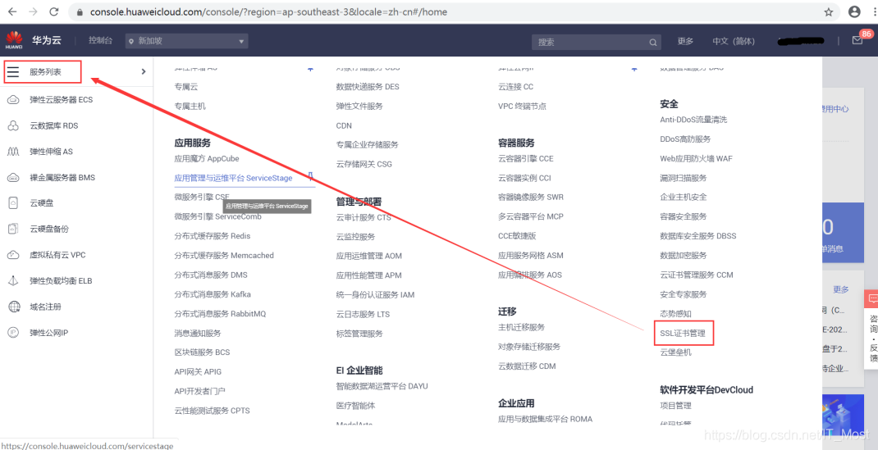Open 主机迁移服务 link
The width and height of the screenshot is (878, 450).
pos(521,327)
